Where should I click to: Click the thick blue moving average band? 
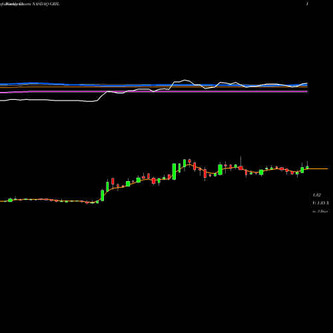coord(154,85)
